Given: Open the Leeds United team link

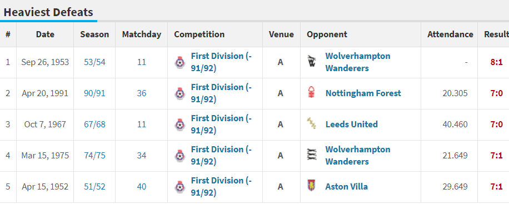Looking at the screenshot, I should [352, 125].
